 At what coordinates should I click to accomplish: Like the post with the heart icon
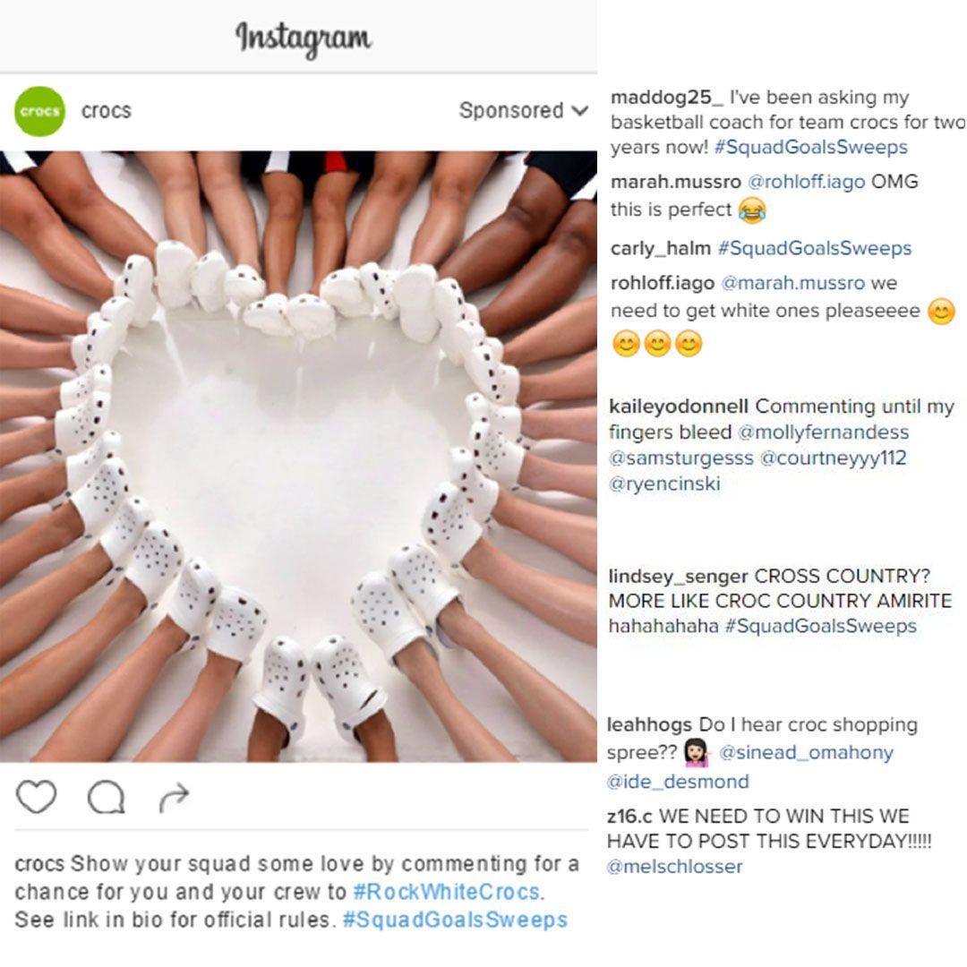(37, 797)
